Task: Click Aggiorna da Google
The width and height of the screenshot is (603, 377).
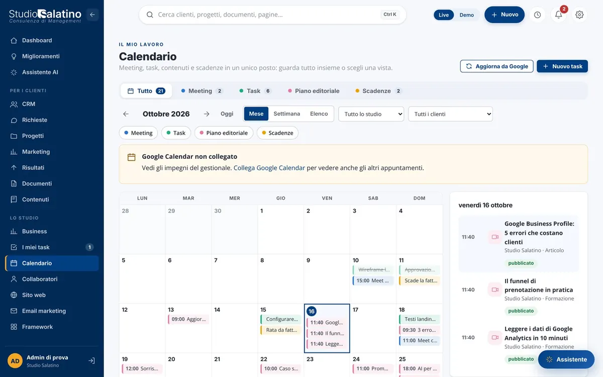Action: (496, 66)
